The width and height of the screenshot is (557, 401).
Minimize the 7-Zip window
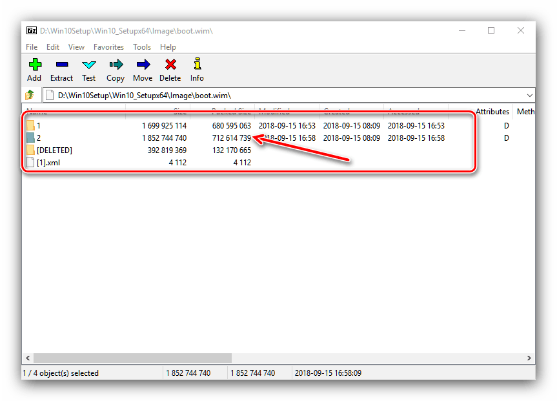point(461,30)
